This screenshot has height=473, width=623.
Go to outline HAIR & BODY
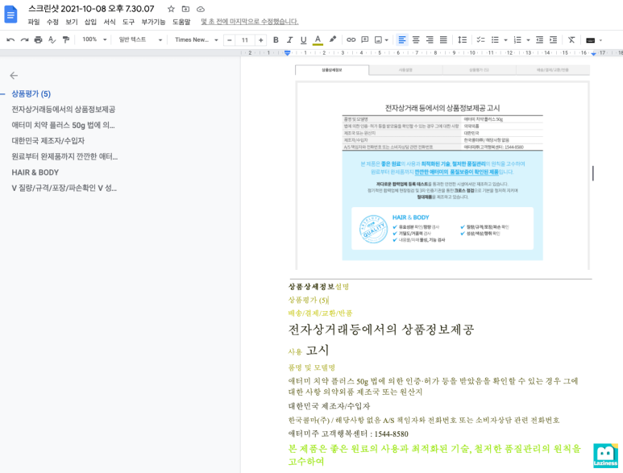pyautogui.click(x=35, y=172)
